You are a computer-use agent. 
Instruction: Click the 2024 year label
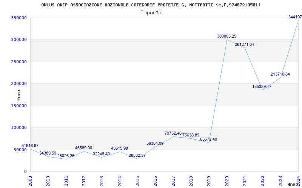click(298, 181)
